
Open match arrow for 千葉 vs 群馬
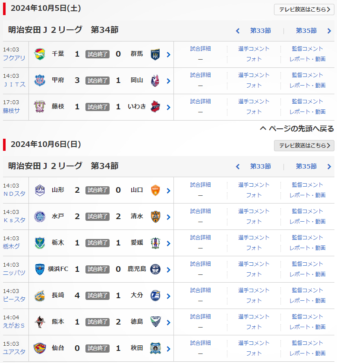pyautogui.click(x=168, y=54)
